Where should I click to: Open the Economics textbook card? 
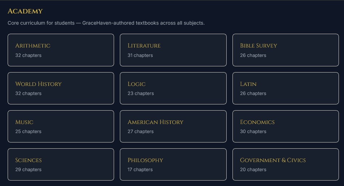[286, 127]
